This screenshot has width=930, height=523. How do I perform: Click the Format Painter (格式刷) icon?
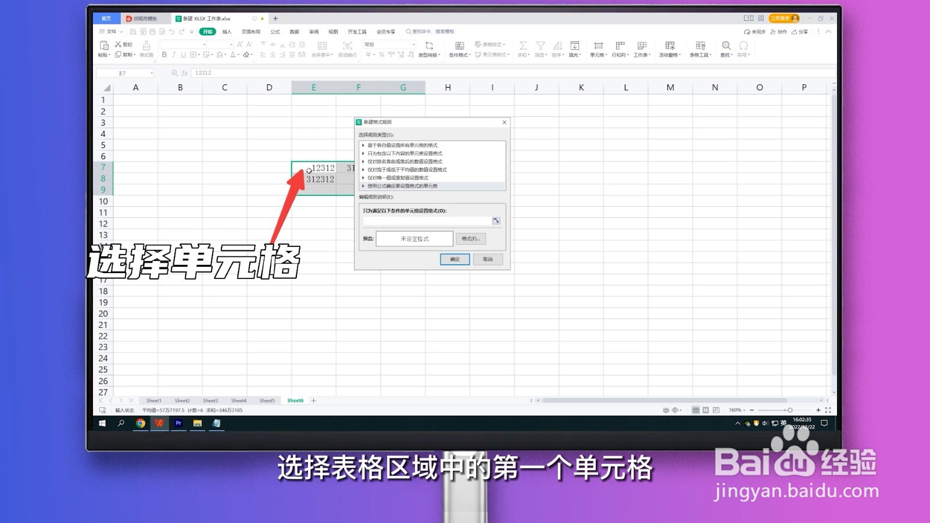[146, 45]
